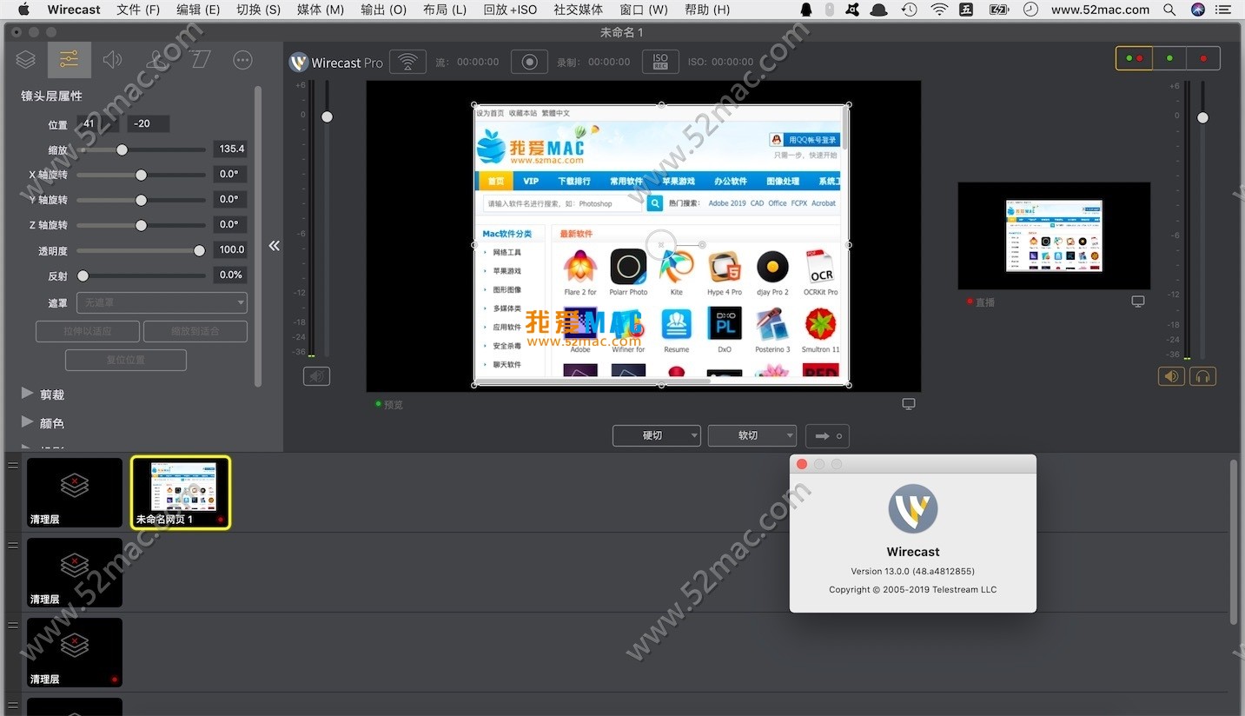Open the 切换 (S) menu

click(258, 10)
